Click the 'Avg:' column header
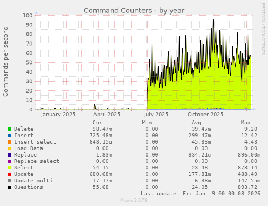Image resolution: width=268 pixels, height=206 pixels. click(x=198, y=123)
